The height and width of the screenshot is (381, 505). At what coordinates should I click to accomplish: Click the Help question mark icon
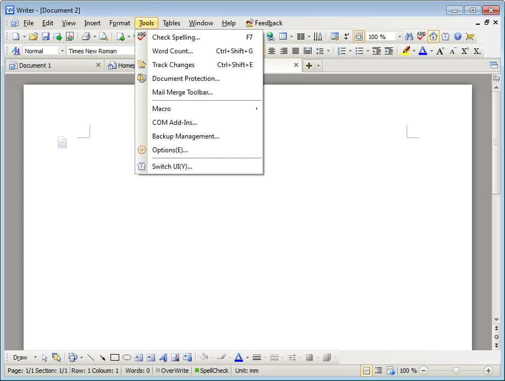[458, 37]
